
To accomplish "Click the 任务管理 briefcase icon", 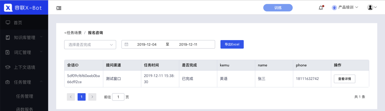I will (8, 82).
